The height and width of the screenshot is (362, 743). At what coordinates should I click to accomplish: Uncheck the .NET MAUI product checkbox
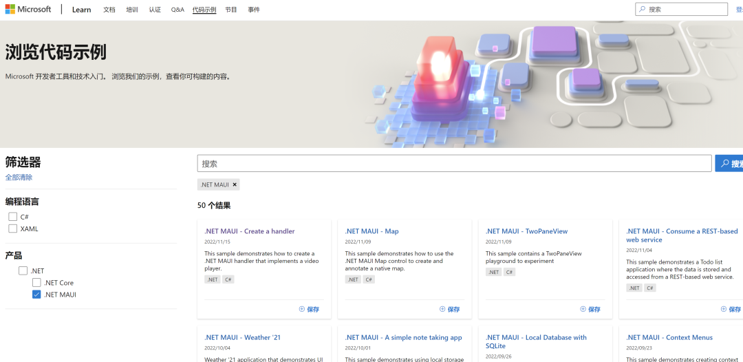(x=37, y=295)
